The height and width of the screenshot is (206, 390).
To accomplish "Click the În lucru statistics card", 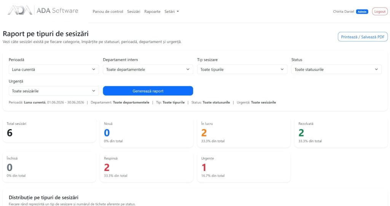I will pyautogui.click(x=243, y=133).
